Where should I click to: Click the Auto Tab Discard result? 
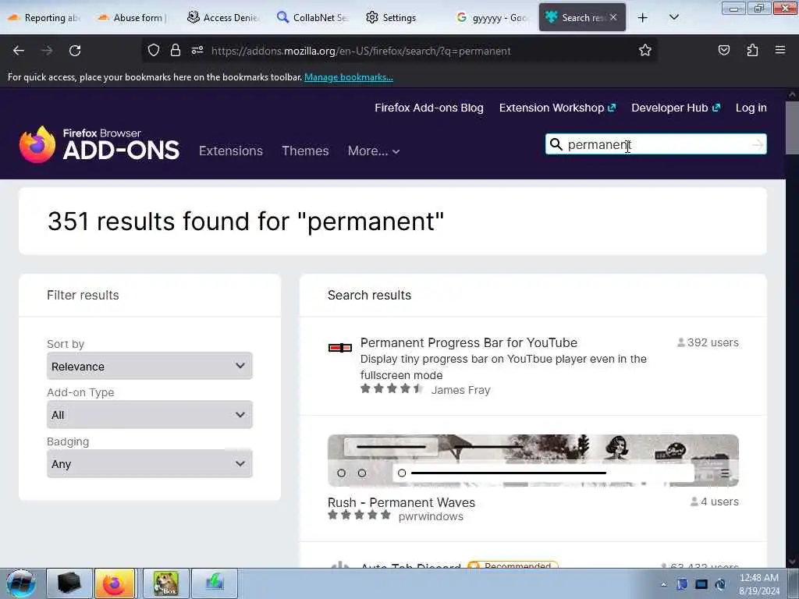click(410, 566)
